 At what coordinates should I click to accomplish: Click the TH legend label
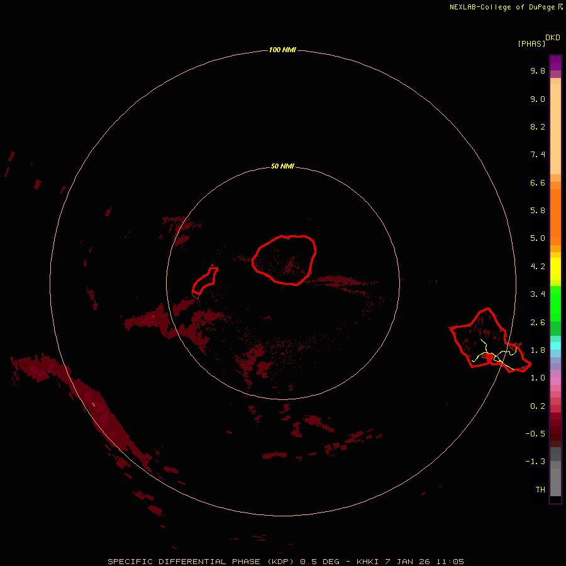[x=540, y=490]
